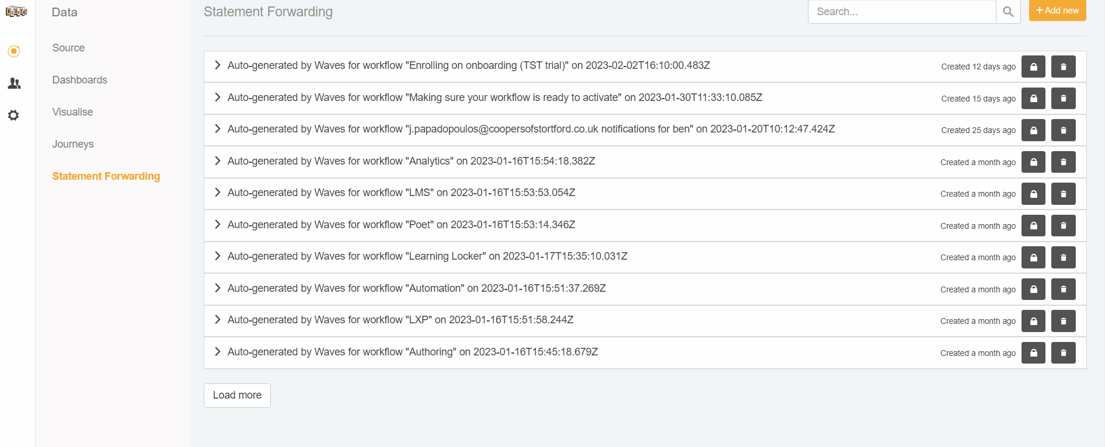The width and height of the screenshot is (1105, 447).
Task: Open Journeys from the side menu
Action: [x=73, y=144]
